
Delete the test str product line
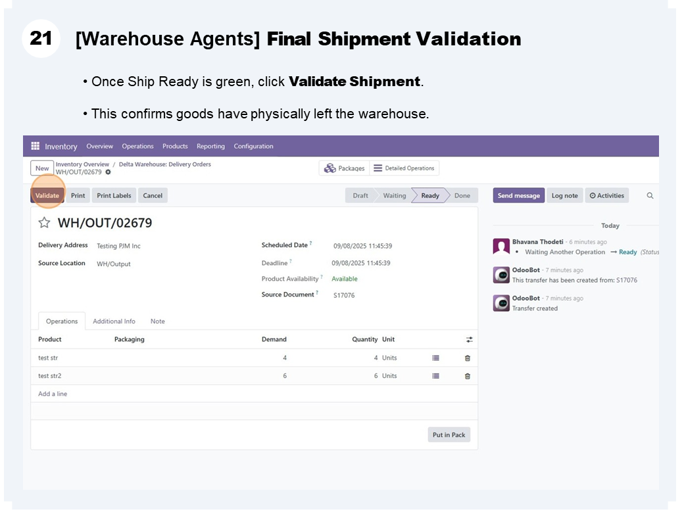(x=468, y=358)
